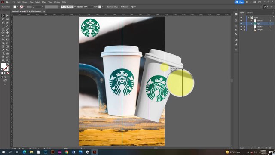Expand the first <Image> sublayer arrow
The image size is (275, 155).
tap(251, 21)
